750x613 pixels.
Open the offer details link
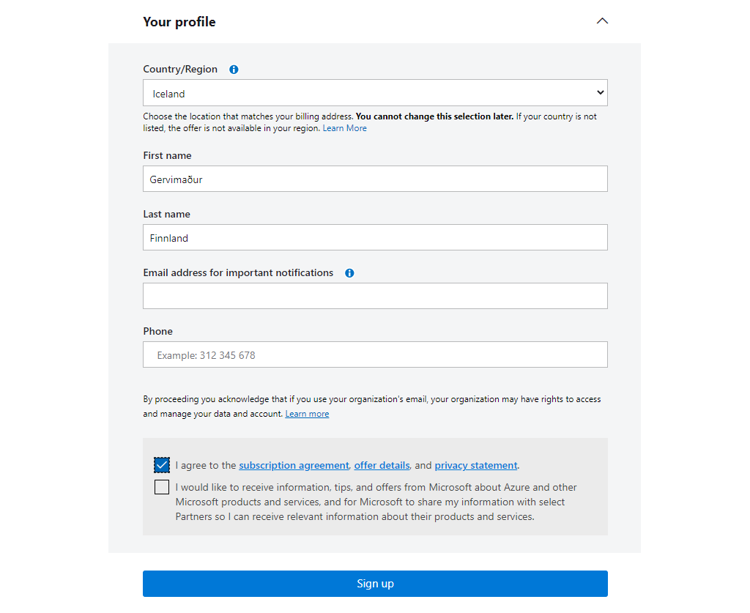(x=382, y=465)
